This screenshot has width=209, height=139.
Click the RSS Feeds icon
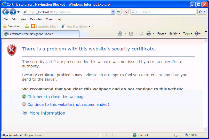[x=131, y=34]
